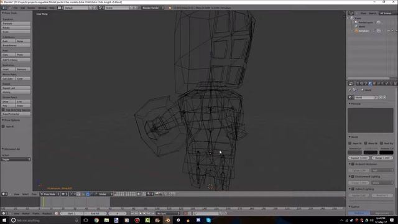The width and height of the screenshot is (398, 224).
Task: Open Unity from the taskbar
Action: tap(178, 220)
